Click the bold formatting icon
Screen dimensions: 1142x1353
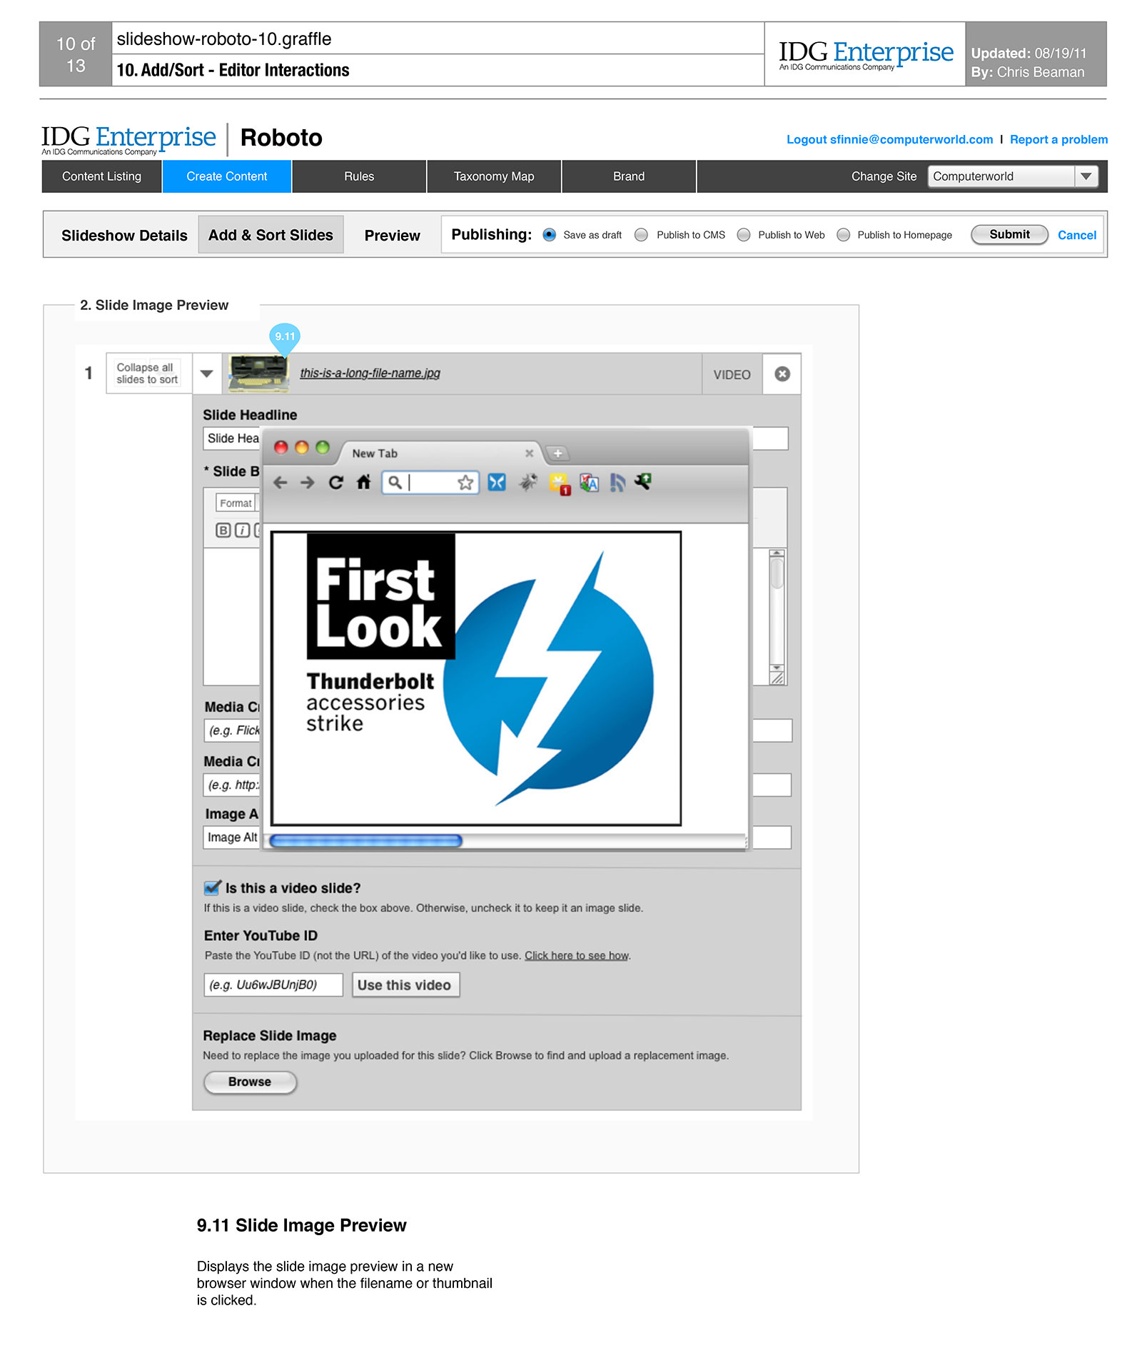coord(223,530)
